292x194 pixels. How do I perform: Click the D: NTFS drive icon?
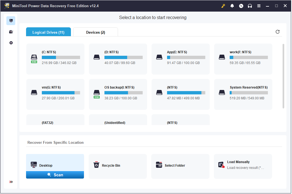coord(97,57)
